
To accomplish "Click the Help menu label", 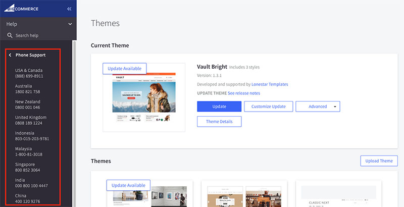I will 12,24.
